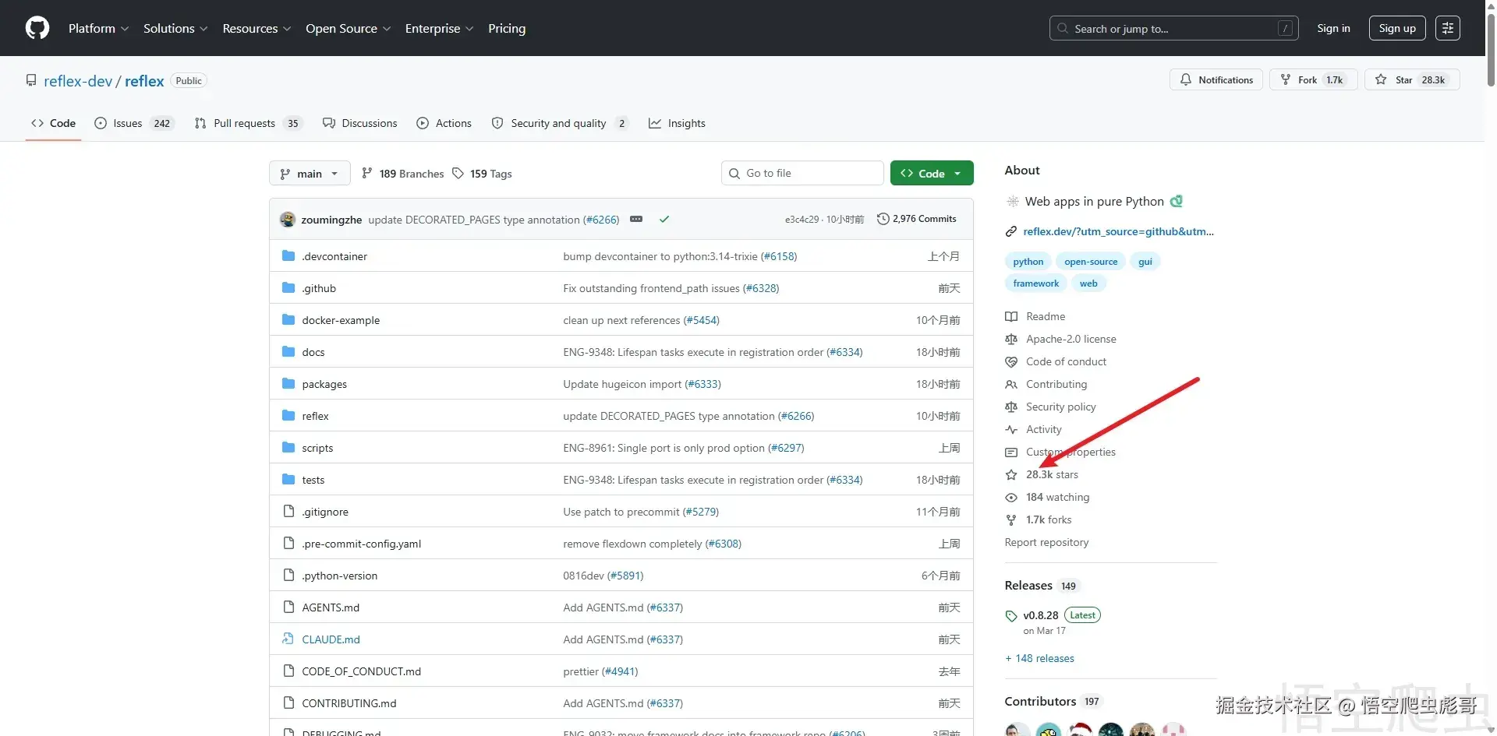Click the Code of conduct heart icon

1011,361
